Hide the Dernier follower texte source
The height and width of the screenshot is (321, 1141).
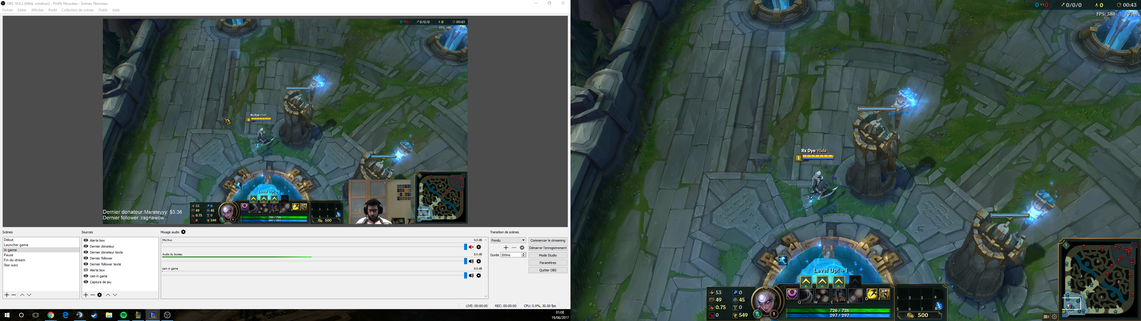86,264
